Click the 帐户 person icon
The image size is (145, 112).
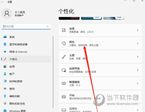[x=5, y=74]
